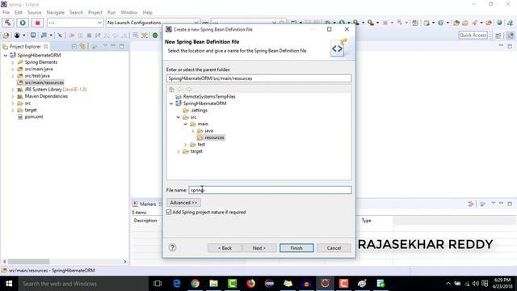
Task: Click the Boot Dashboard green circle icon
Action: point(155,36)
